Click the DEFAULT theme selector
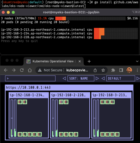This screenshot has height=143, width=140. [121, 78]
